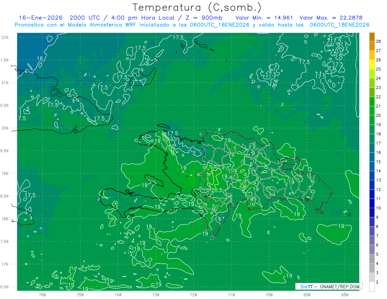This screenshot has width=387, height=299.
Task: Click the 72W longitude axis label
Action: coord(193,295)
